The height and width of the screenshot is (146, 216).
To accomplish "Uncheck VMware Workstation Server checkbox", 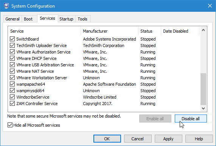I will coord(12,78).
